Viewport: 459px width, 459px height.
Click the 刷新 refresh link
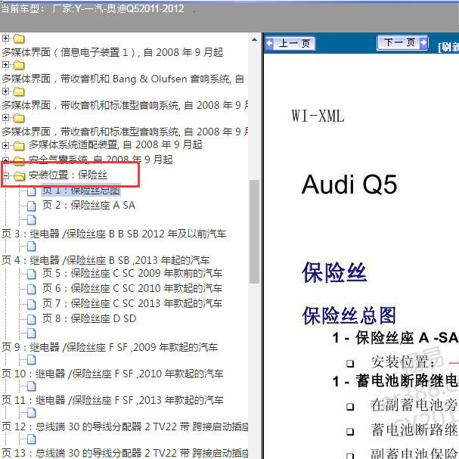448,47
